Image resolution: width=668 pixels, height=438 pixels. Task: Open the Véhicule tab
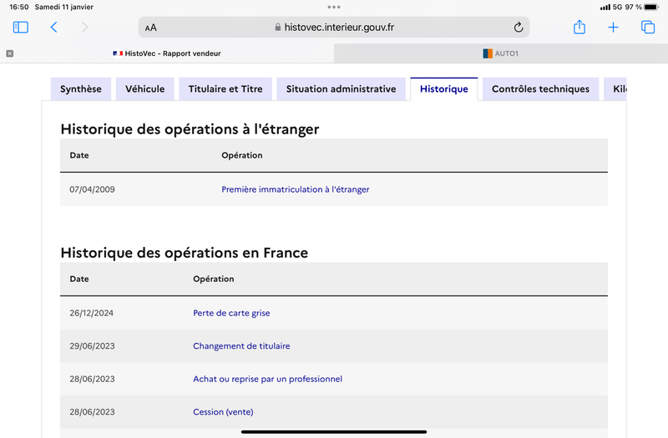pyautogui.click(x=144, y=89)
